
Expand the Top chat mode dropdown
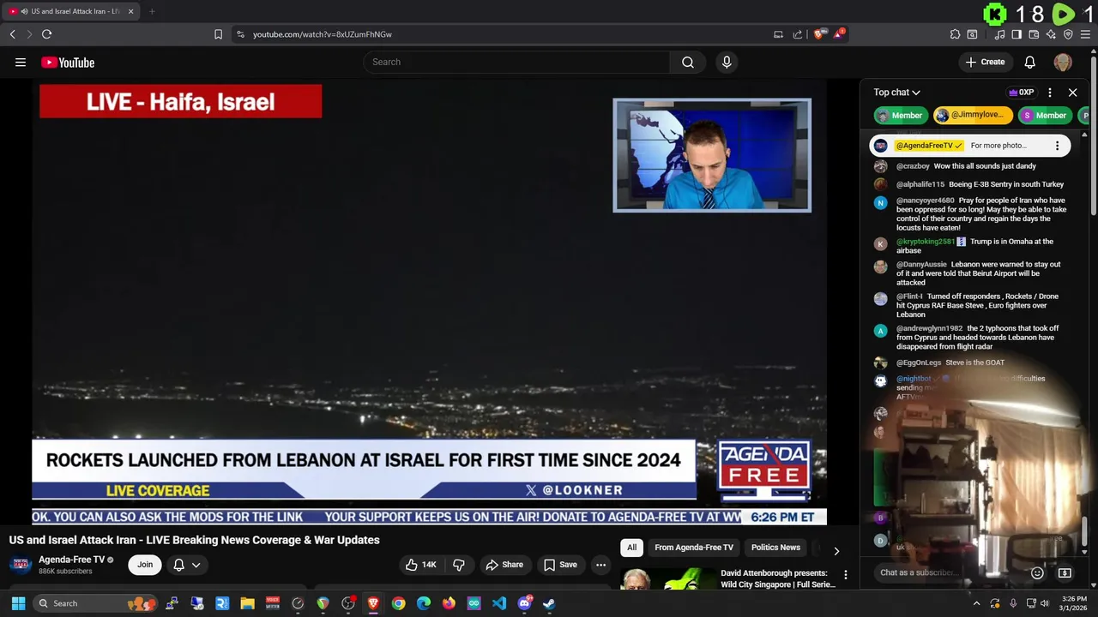(x=897, y=93)
